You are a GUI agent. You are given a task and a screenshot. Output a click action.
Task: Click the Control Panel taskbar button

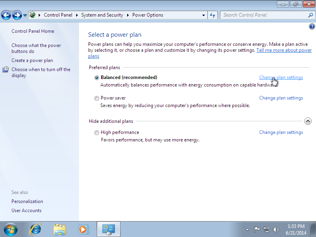point(109,229)
